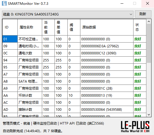Click raw data 000000000C12 (3090)
This screenshot has width=154, height=135.
(x=107, y=53)
